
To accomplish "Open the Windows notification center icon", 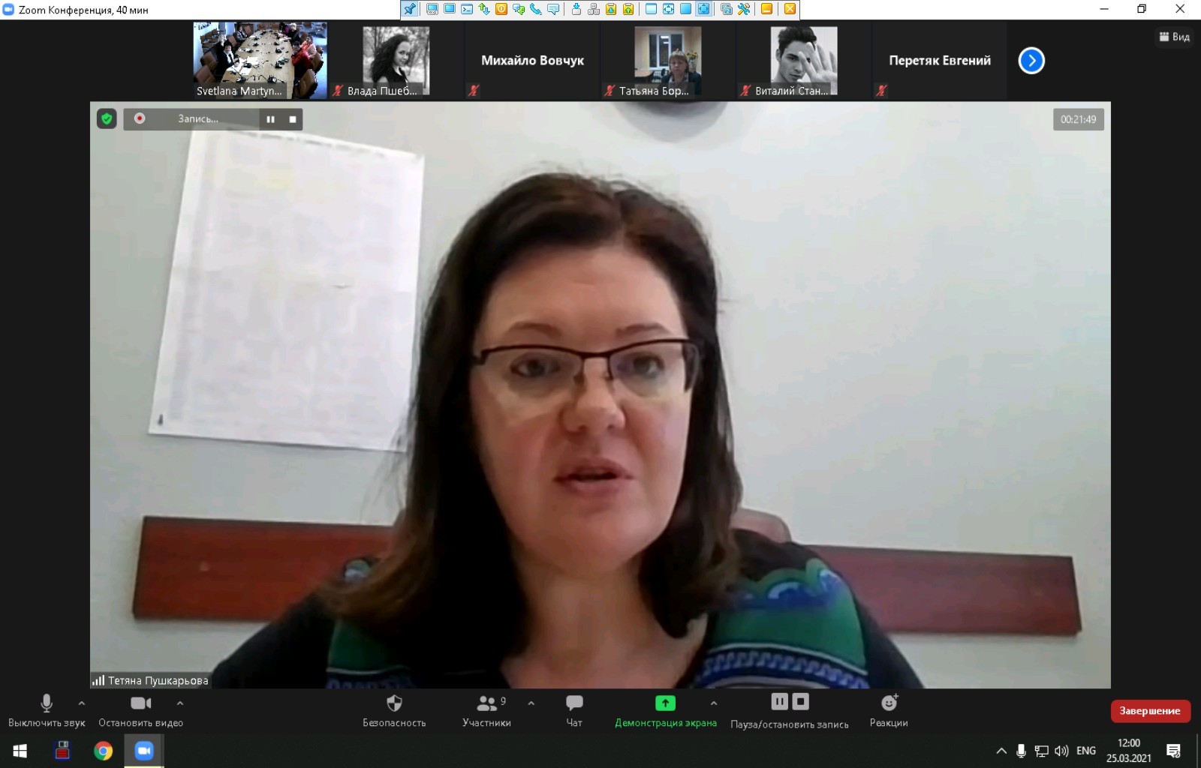I will [x=1174, y=751].
